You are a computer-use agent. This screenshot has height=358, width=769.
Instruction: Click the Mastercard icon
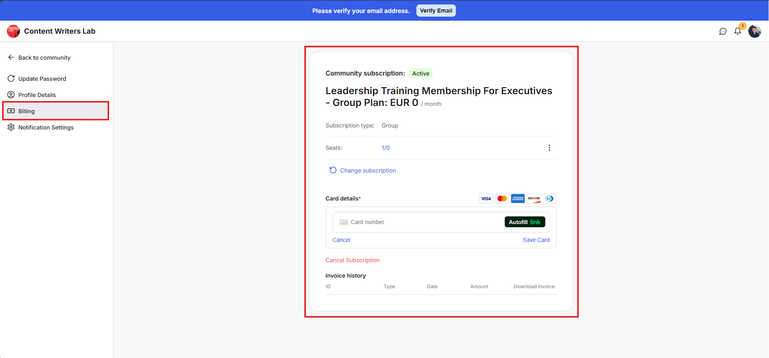502,198
